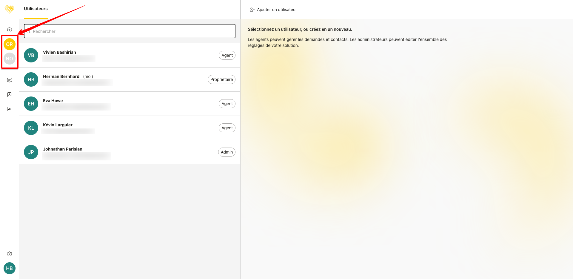Click the plus circle icon in sidebar
Image resolution: width=573 pixels, height=279 pixels.
10,30
